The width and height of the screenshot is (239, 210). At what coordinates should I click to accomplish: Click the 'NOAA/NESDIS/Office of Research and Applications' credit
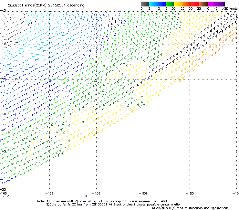(190, 208)
